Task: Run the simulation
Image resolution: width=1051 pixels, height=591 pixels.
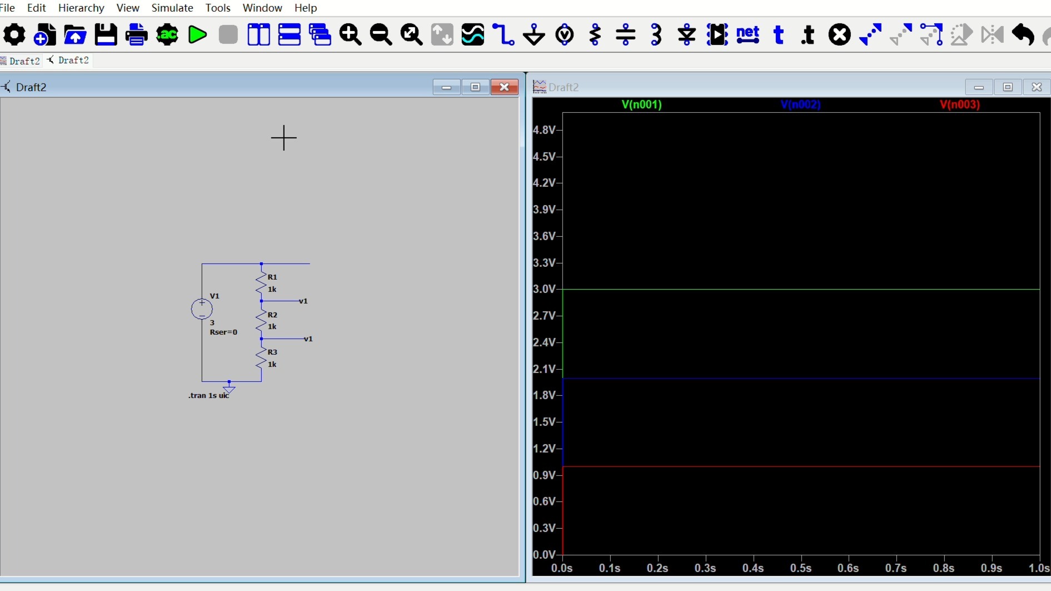Action: [x=197, y=34]
